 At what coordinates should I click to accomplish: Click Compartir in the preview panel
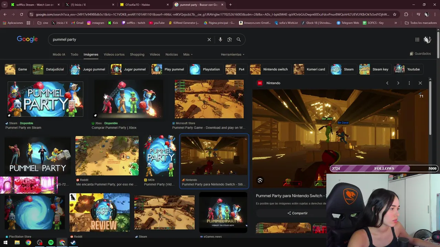point(298,213)
